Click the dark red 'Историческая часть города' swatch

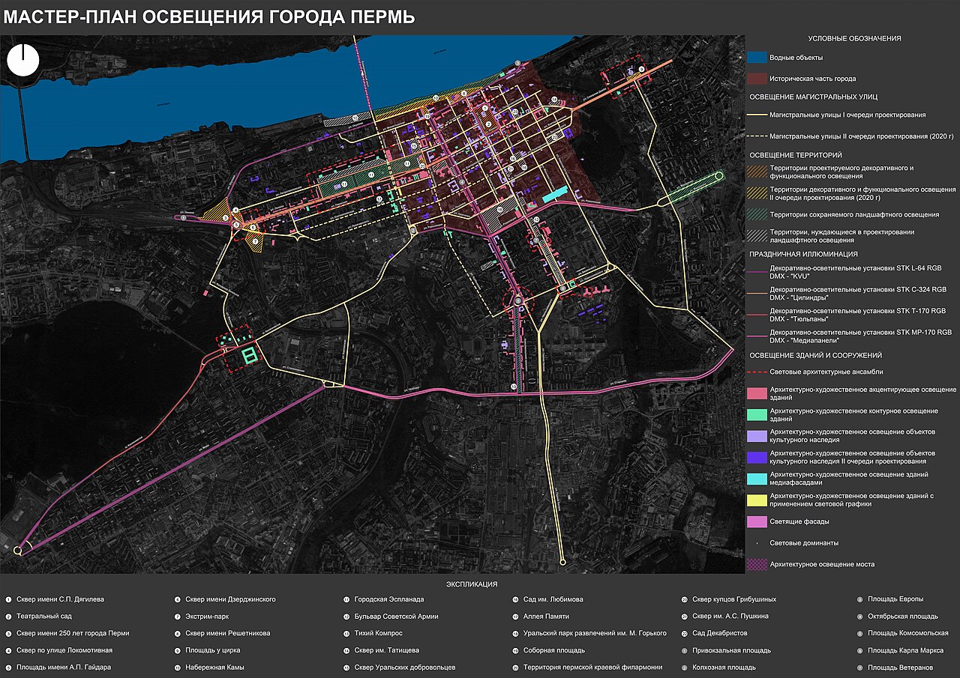pos(756,79)
